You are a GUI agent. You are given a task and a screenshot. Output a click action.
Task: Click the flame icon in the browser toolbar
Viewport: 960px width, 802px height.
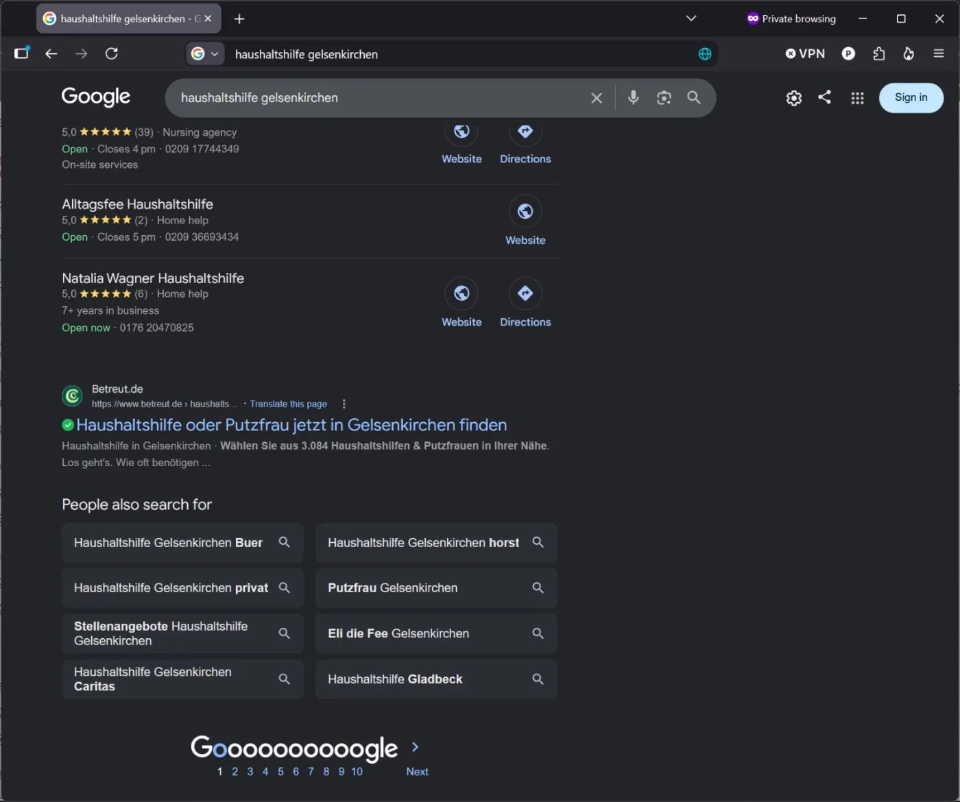[909, 53]
